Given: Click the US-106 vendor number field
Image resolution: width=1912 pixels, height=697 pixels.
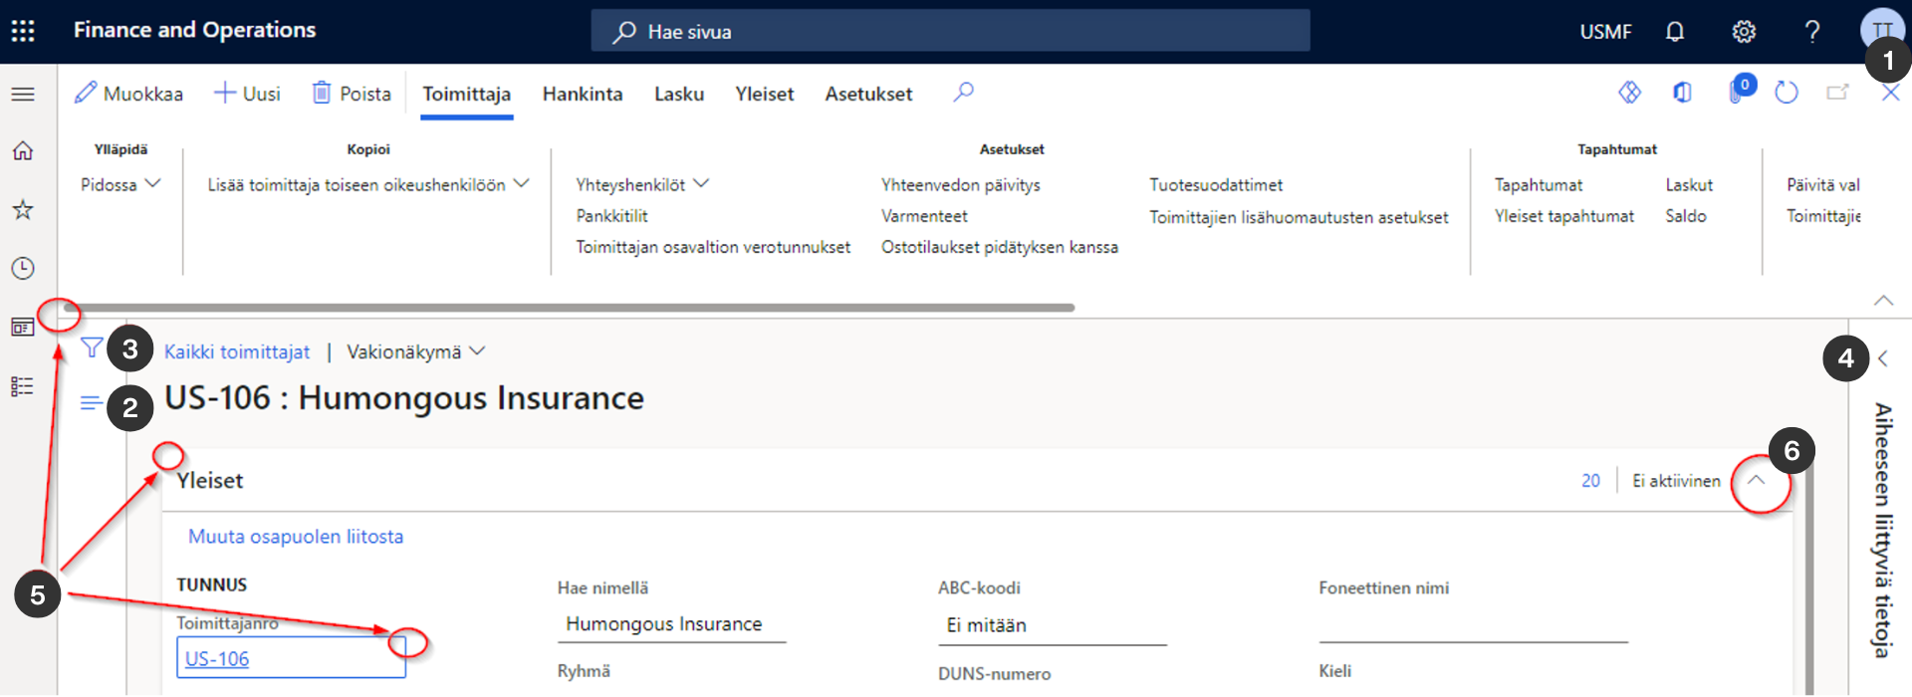Looking at the screenshot, I should tap(291, 658).
